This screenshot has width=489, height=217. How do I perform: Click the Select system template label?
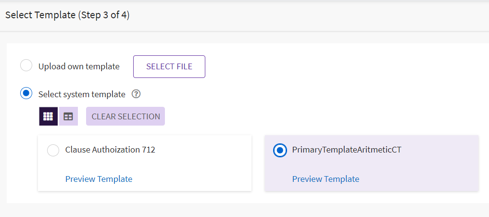[x=82, y=94]
